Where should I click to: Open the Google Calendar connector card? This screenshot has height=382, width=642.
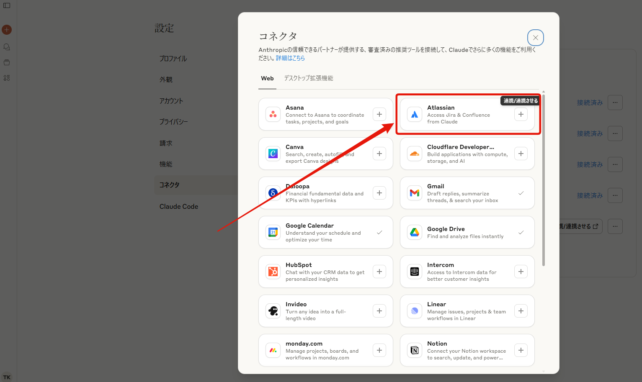[x=326, y=232]
